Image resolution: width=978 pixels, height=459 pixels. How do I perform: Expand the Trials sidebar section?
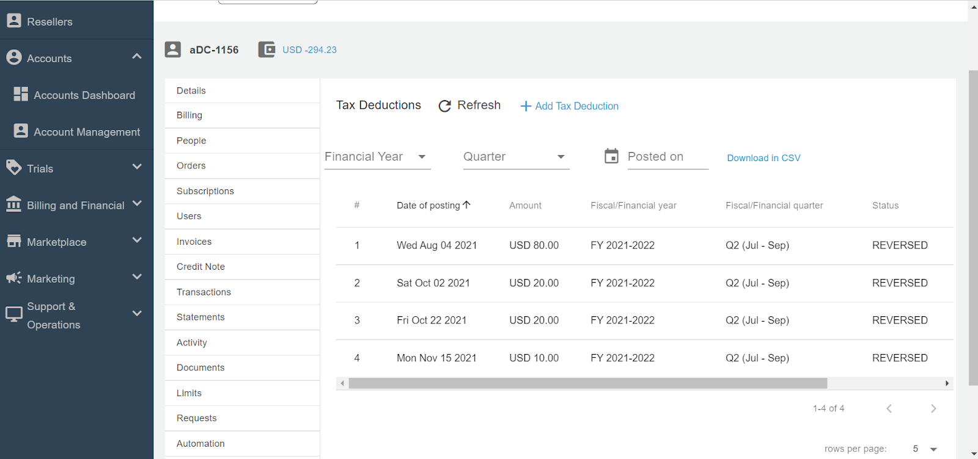tap(137, 167)
